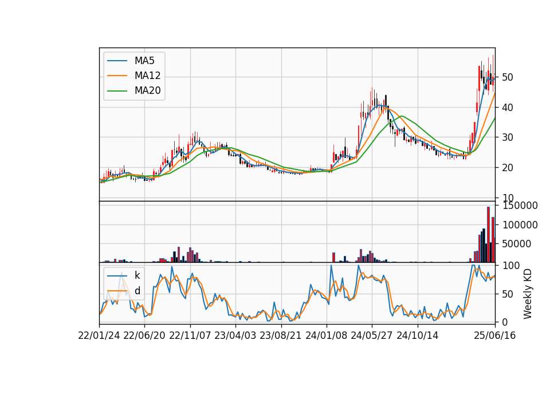Viewport: 550px width, 395px height.
Task: Click the MA12 legend label
Action: point(147,76)
